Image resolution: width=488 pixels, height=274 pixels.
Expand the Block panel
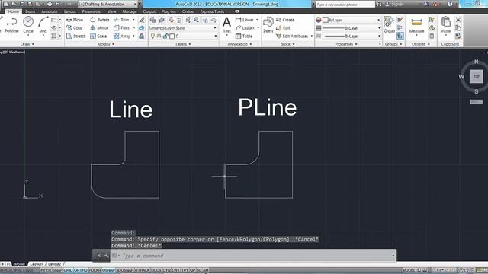pos(287,44)
